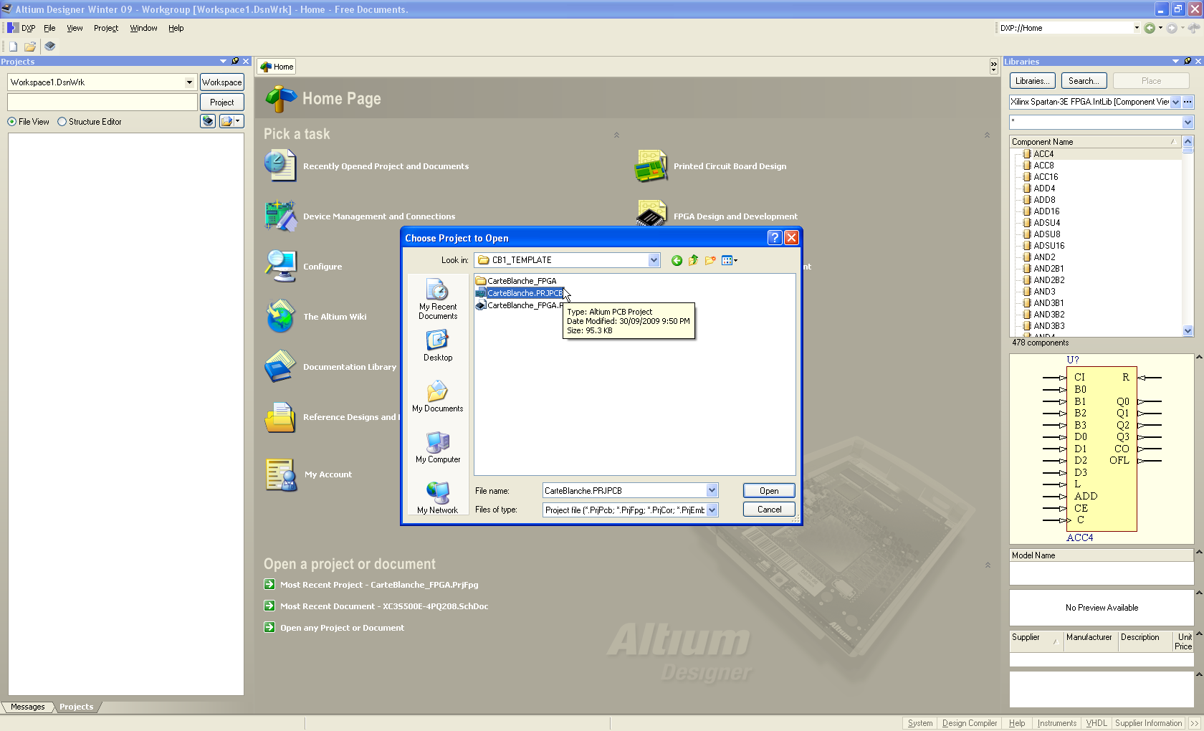Open Most Recent Project CarteBlanche_FPGA.PrjFpg link
1204x731 pixels.
pos(379,585)
